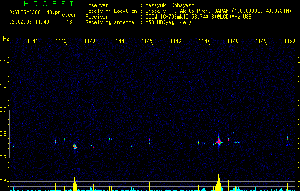Select the A504HB(yagi 4el) antenna text
300x191 pixels.
click(168, 22)
